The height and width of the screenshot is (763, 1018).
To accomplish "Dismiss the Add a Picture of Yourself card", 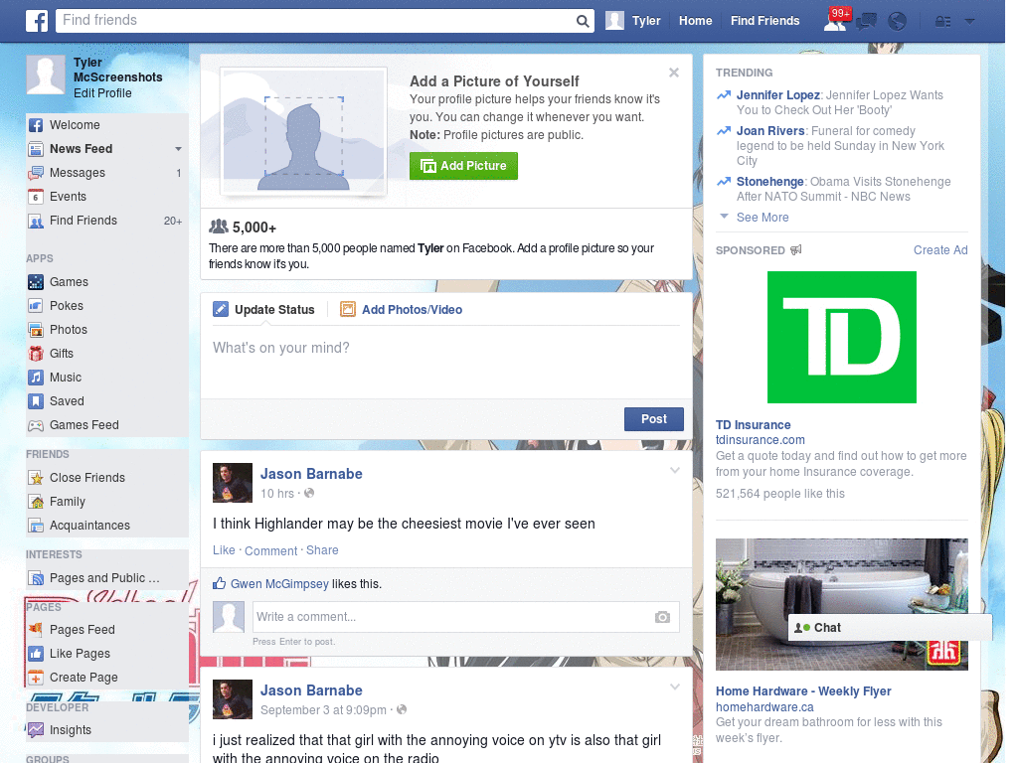I will point(674,73).
